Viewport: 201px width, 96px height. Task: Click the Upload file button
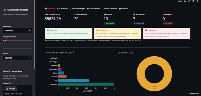[11, 89]
